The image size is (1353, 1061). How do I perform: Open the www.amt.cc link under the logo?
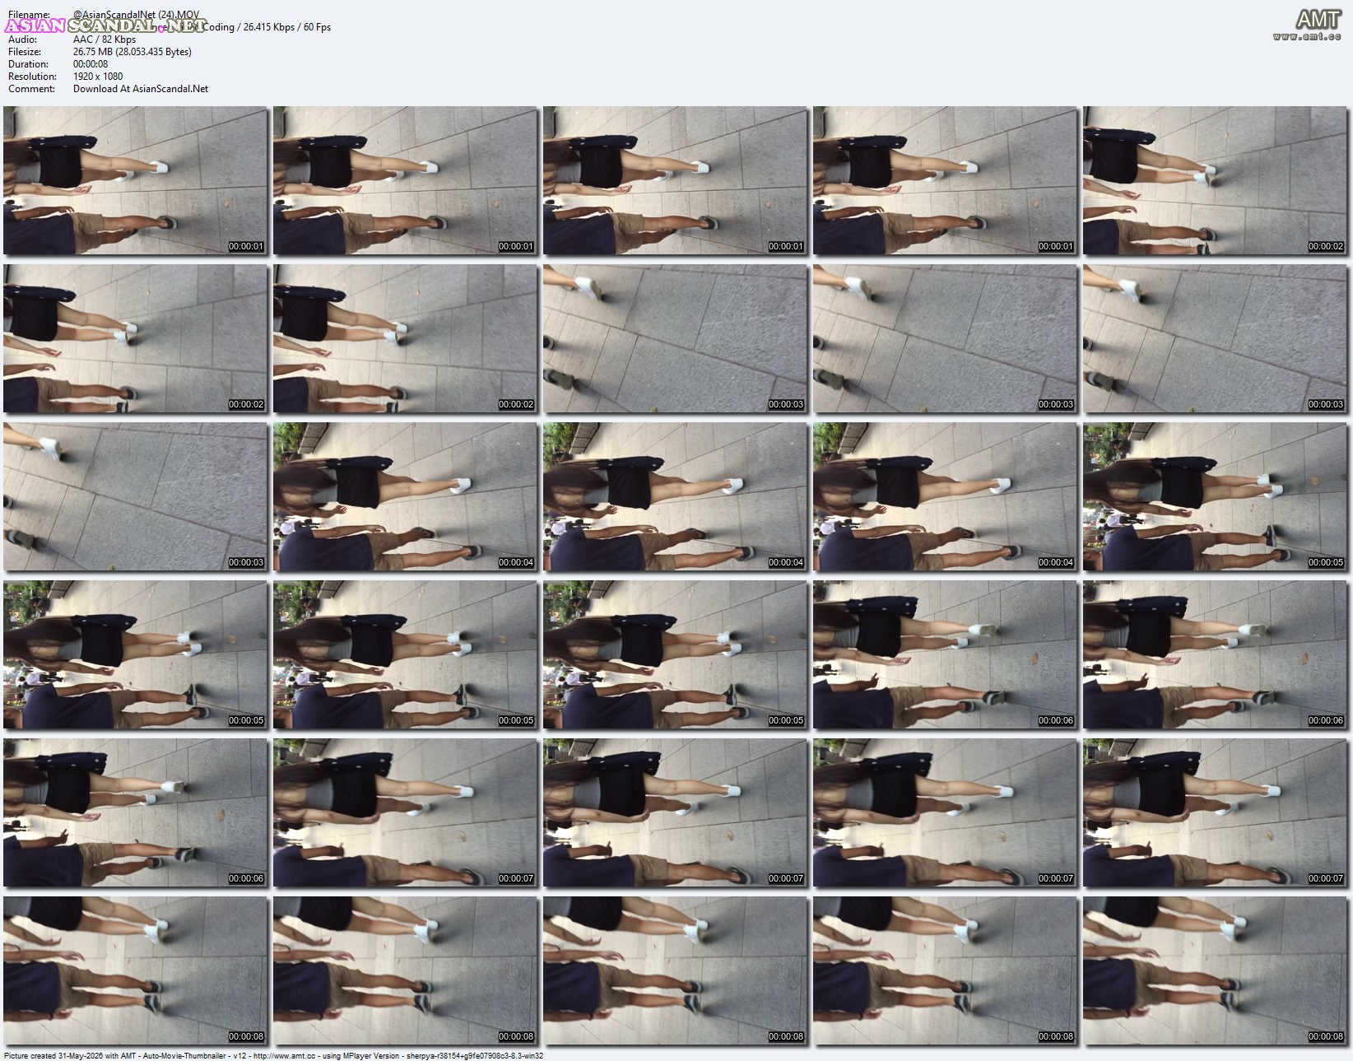click(1307, 36)
